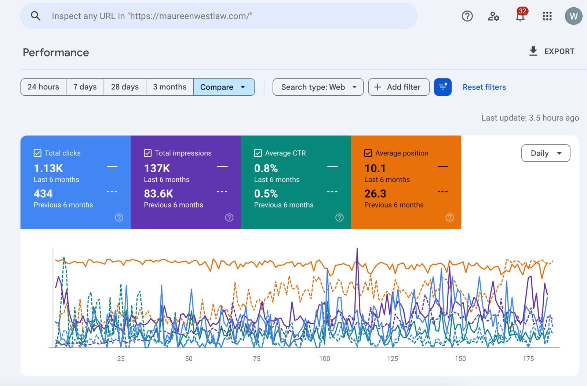The image size is (587, 386).
Task: Open the W account avatar
Action: coord(573,16)
